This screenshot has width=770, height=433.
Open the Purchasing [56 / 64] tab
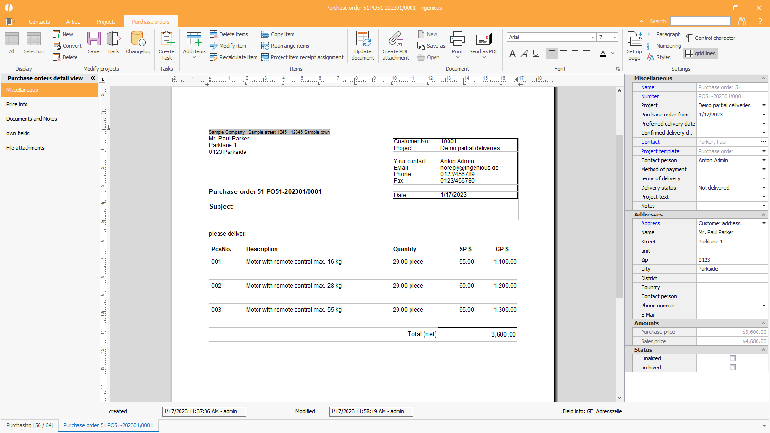29,425
